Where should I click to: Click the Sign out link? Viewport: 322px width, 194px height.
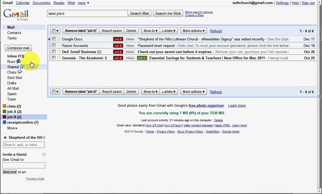coord(308,3)
